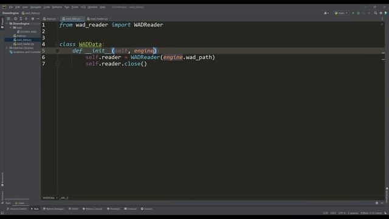Select wad_data.py in project tree
This screenshot has width=389, height=219.
[x=22, y=40]
